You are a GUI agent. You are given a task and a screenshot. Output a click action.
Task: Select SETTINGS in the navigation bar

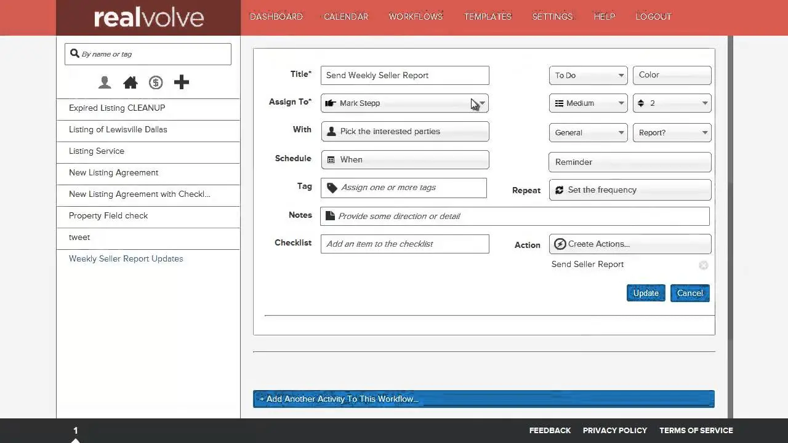[552, 17]
